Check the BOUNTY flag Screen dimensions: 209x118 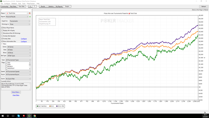(6, 66)
